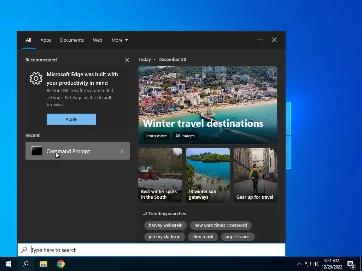362x271 pixels.
Task: Switch to the Apps tab
Action: (x=46, y=40)
